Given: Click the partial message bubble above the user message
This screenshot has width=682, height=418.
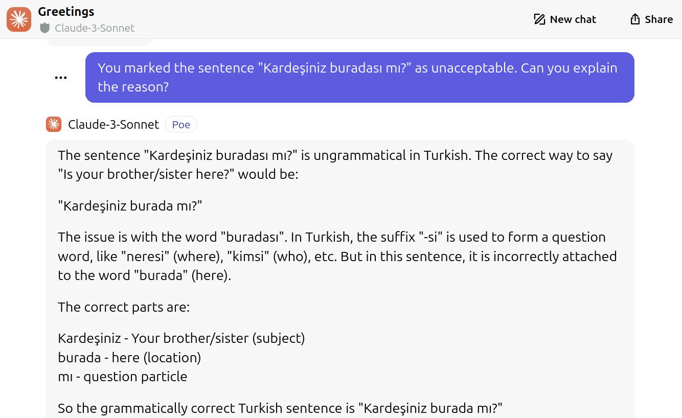Looking at the screenshot, I should pyautogui.click(x=100, y=42).
